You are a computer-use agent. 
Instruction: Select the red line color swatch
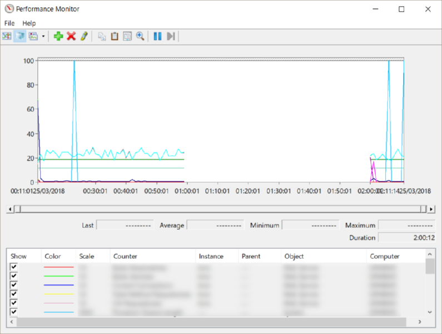click(x=58, y=267)
